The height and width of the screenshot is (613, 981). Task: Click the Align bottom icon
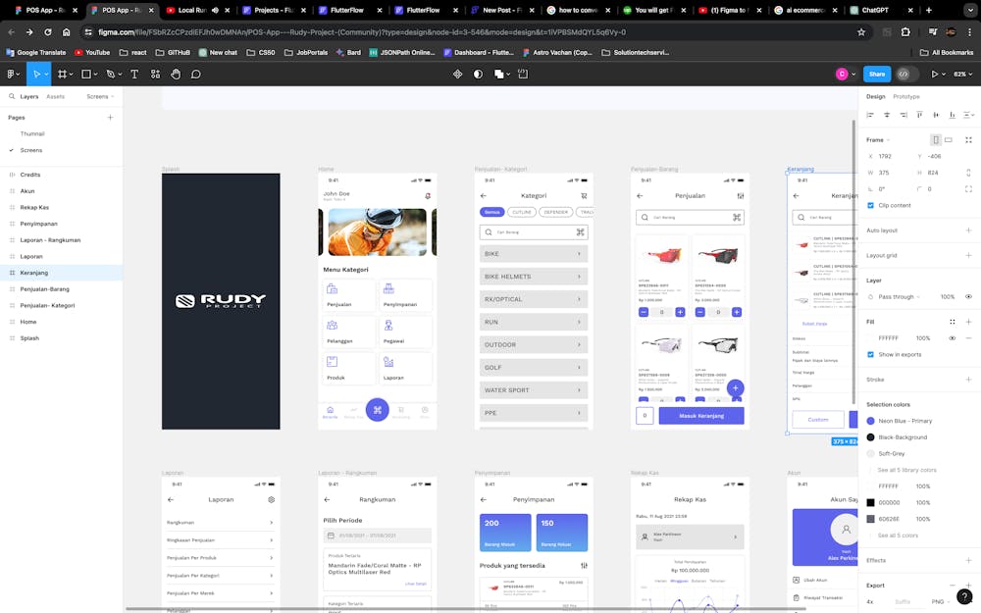[x=953, y=115]
